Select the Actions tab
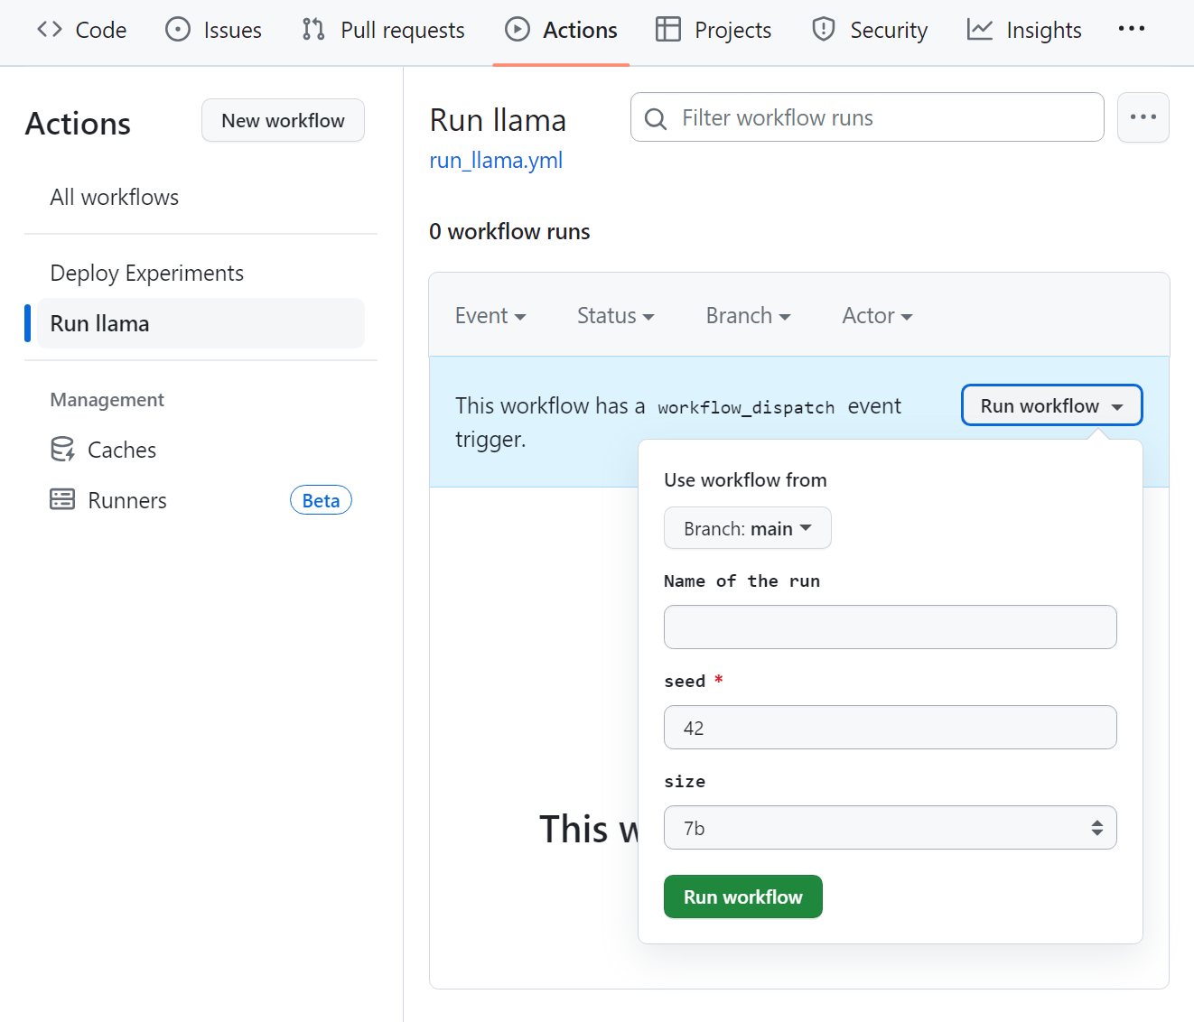The width and height of the screenshot is (1194, 1022). pos(562,30)
